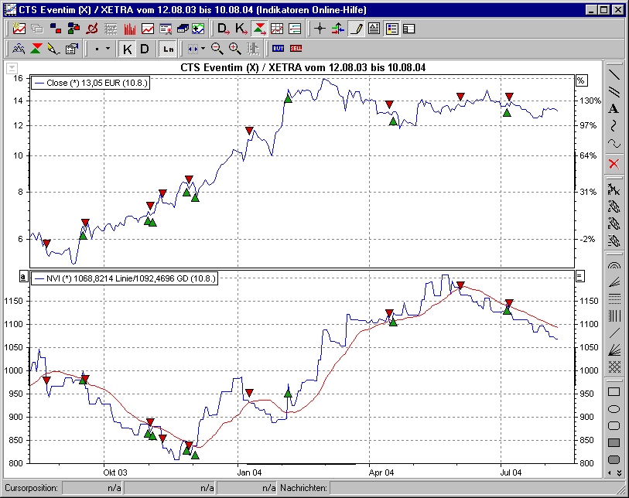
Task: Switch chart to K candlestick mode
Action: click(128, 48)
